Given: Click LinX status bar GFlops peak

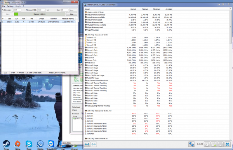Looking at the screenshot, I should click(x=33, y=73).
